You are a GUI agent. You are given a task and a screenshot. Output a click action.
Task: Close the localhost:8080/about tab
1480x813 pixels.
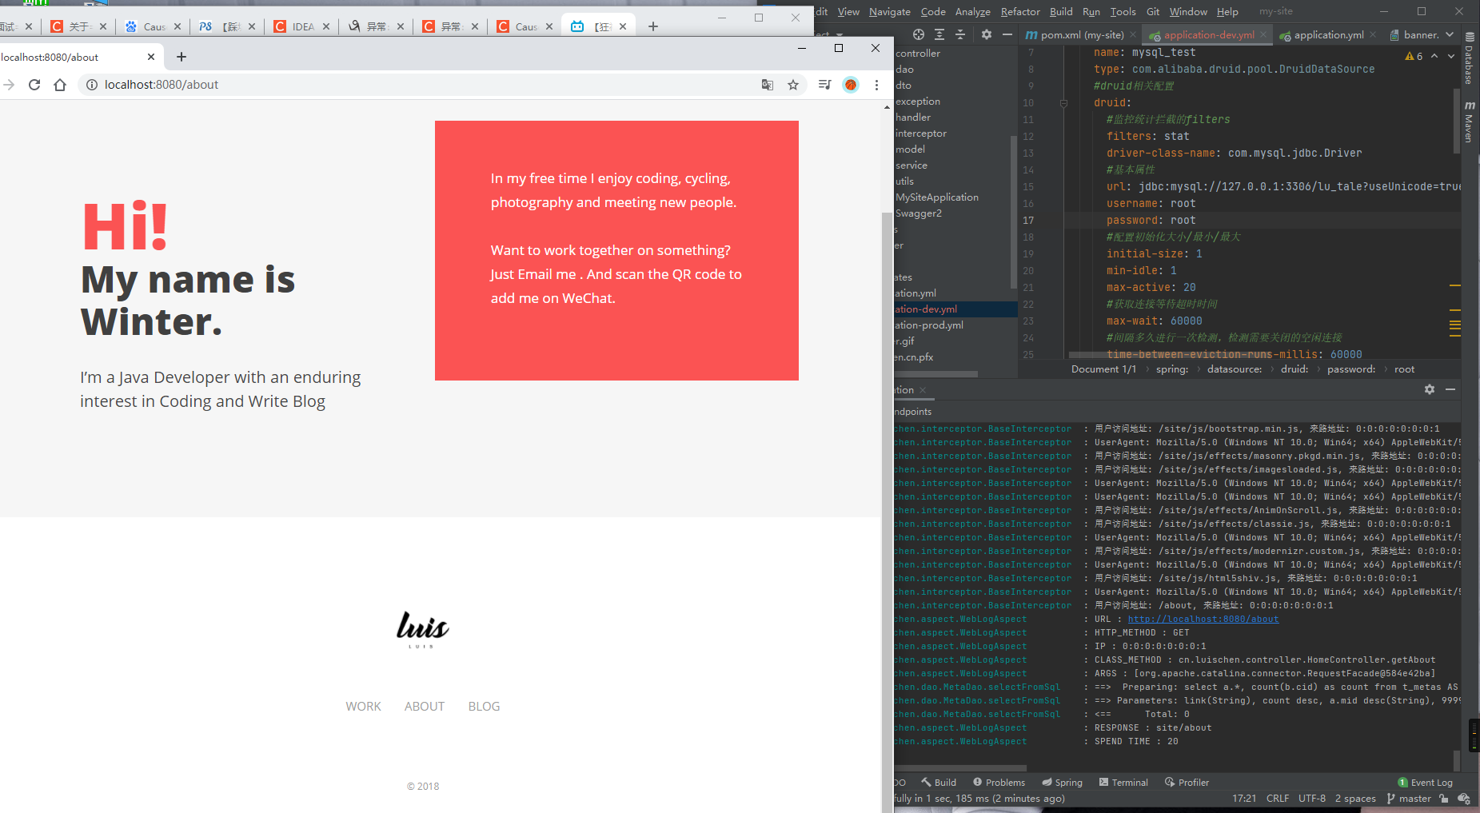[x=151, y=57]
